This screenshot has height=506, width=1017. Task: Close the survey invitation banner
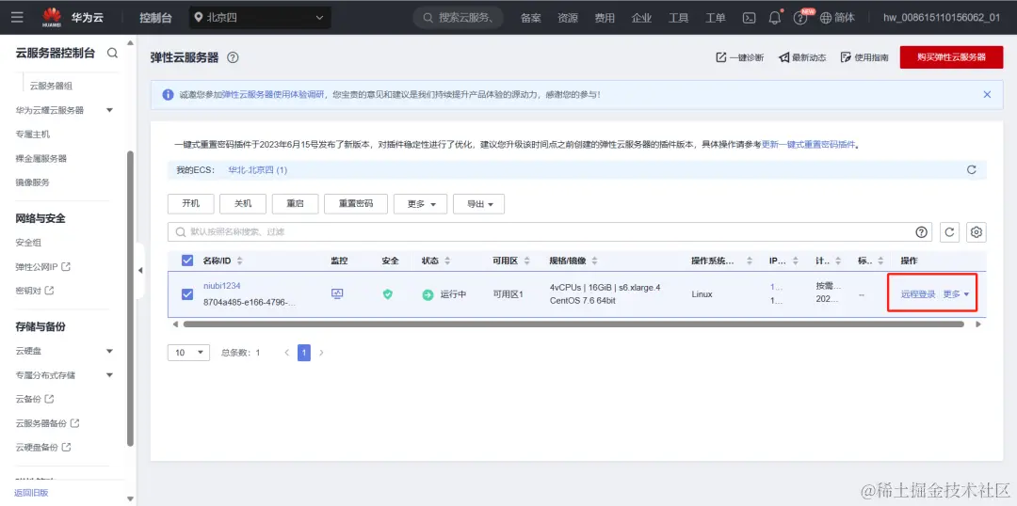tap(987, 95)
